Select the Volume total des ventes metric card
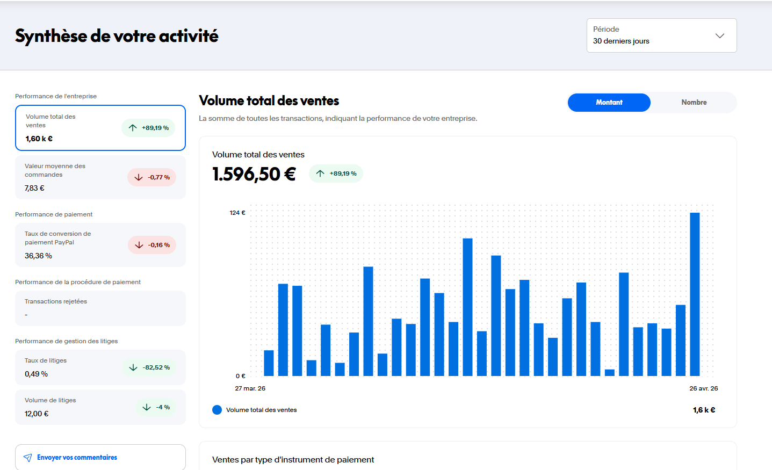This screenshot has width=772, height=470. tap(100, 128)
